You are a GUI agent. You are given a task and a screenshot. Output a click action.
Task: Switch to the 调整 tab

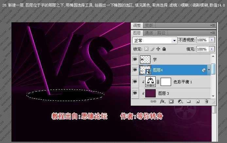tap(137, 25)
